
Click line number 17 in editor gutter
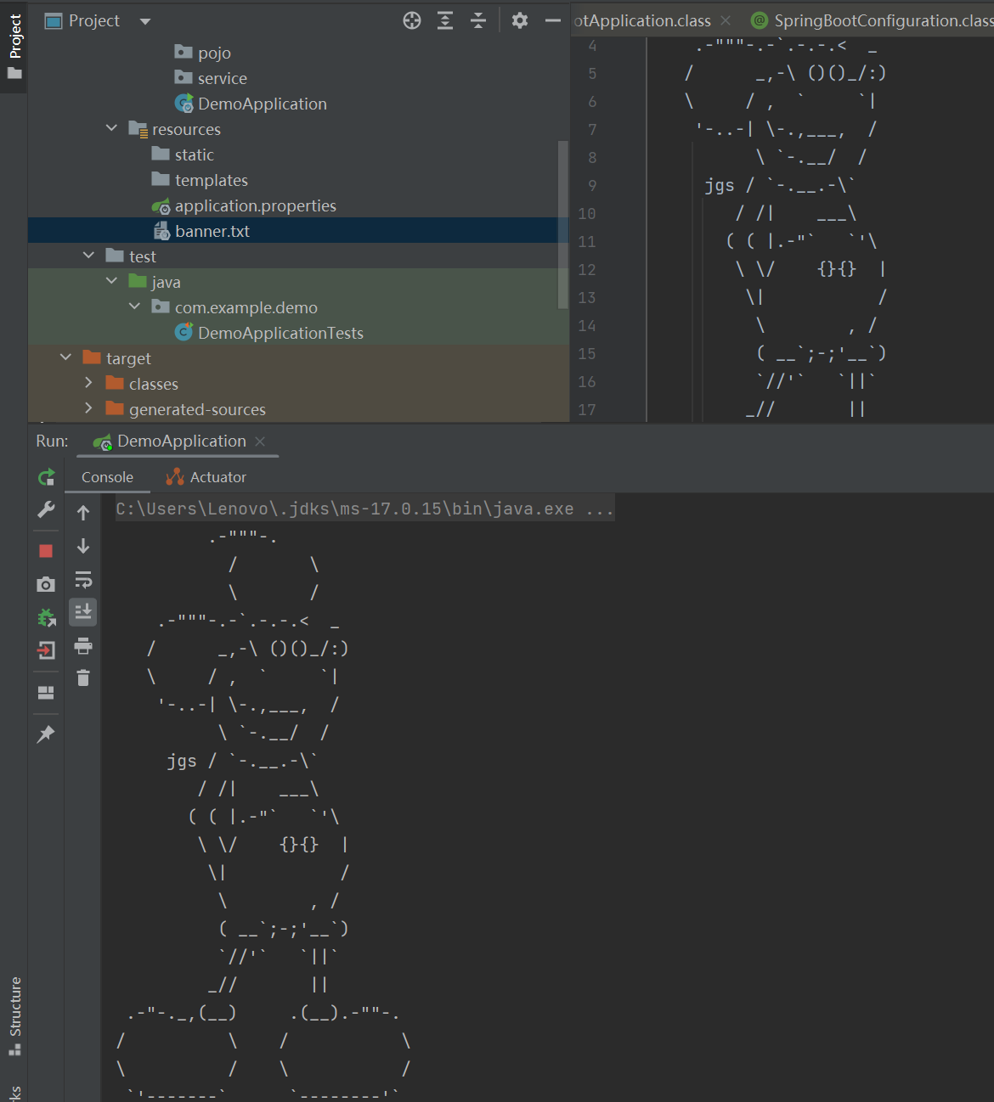(587, 410)
